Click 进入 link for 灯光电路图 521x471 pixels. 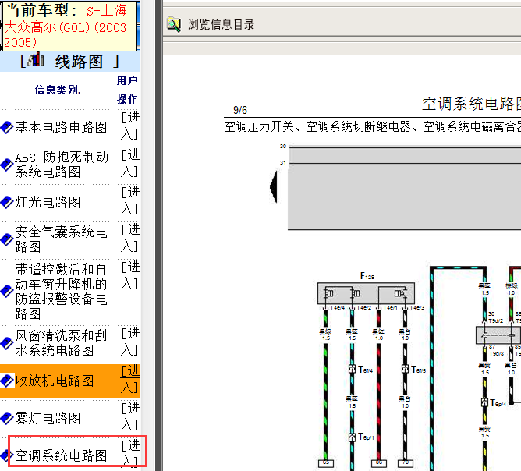(130, 200)
